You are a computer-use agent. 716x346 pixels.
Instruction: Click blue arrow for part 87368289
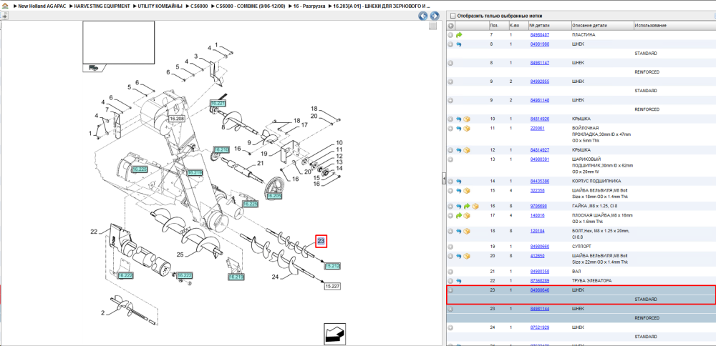[x=459, y=281]
